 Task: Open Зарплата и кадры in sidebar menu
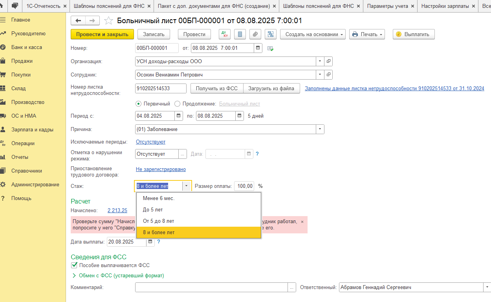tap(32, 129)
